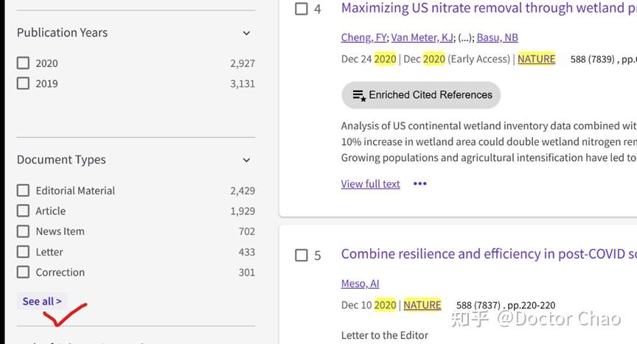Tick the Correction checkbox
Screen dimensions: 637x344
(x=24, y=273)
